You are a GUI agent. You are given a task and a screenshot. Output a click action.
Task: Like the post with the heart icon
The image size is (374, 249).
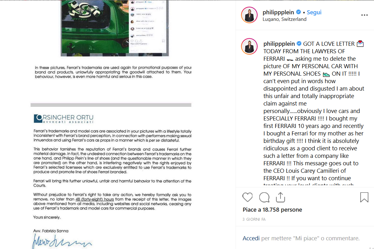pyautogui.click(x=247, y=197)
